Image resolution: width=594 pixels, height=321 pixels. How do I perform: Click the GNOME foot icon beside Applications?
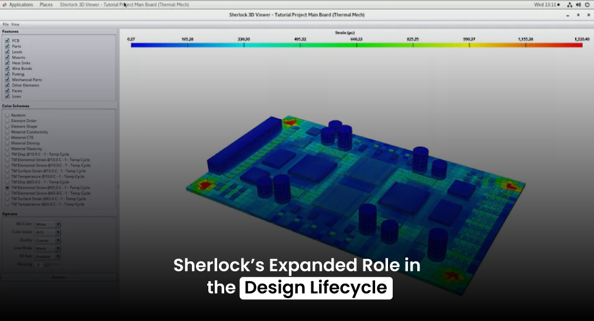tap(5, 5)
